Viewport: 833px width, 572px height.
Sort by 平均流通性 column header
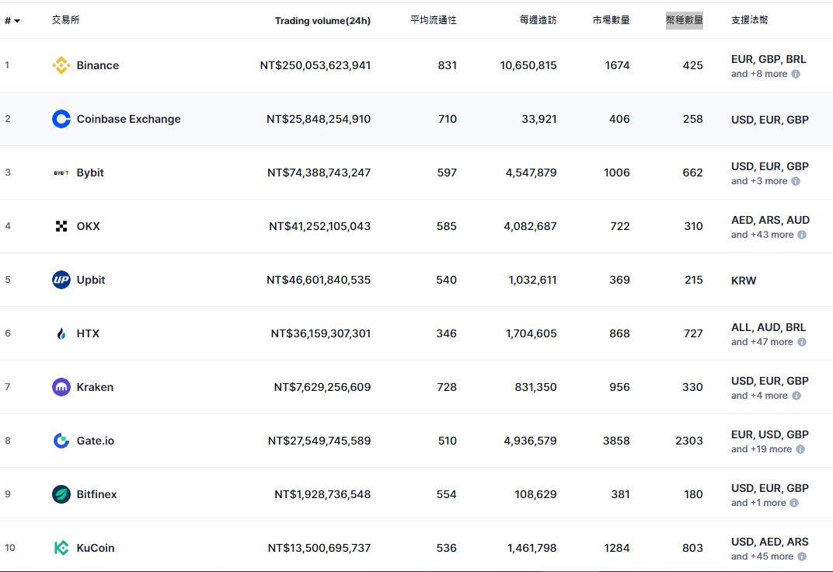tap(434, 20)
